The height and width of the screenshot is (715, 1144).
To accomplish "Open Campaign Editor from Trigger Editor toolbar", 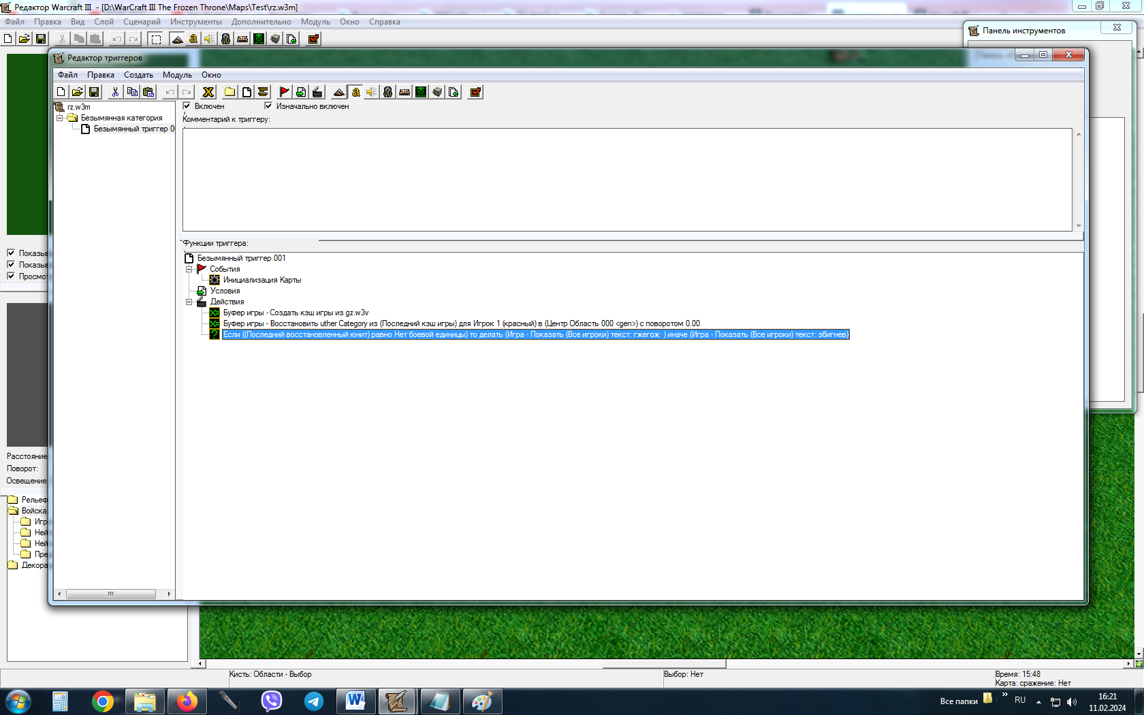I will pyautogui.click(x=404, y=92).
